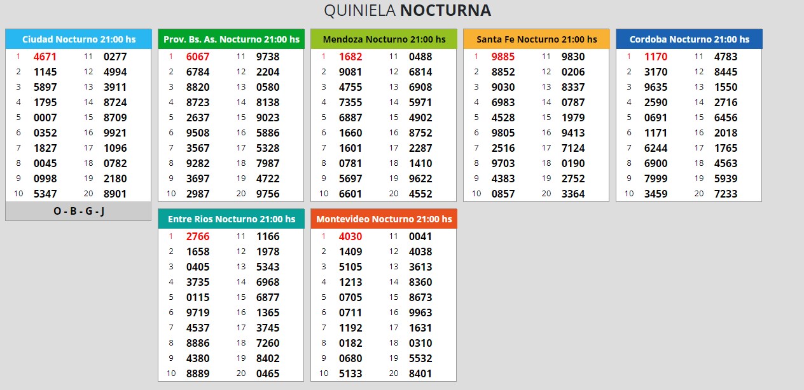
Task: Open the Prov. Bs. As. Nocturno header
Action: coord(231,39)
